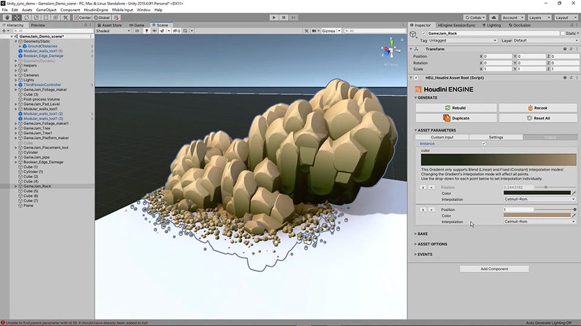Click the Reset All button

538,119
